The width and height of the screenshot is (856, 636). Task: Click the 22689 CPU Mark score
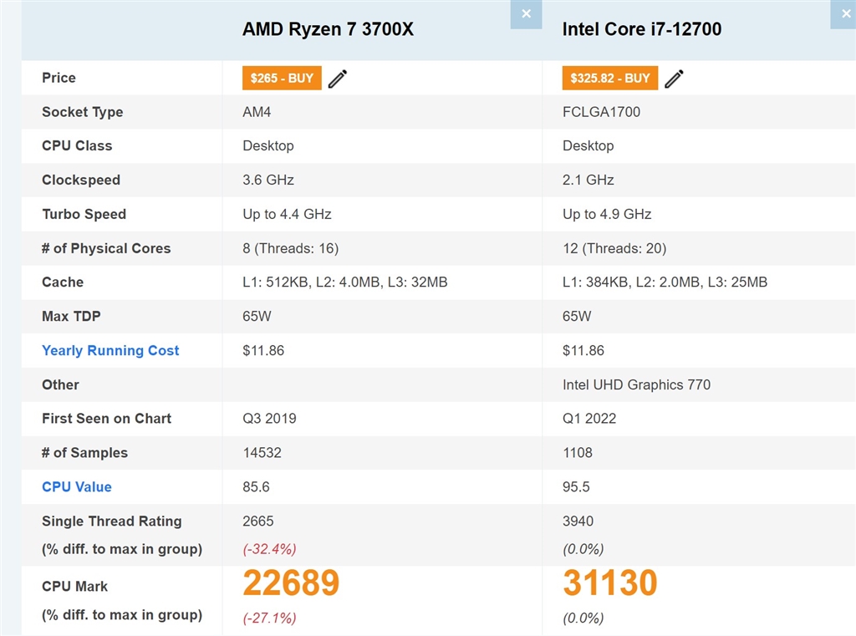[x=291, y=583]
